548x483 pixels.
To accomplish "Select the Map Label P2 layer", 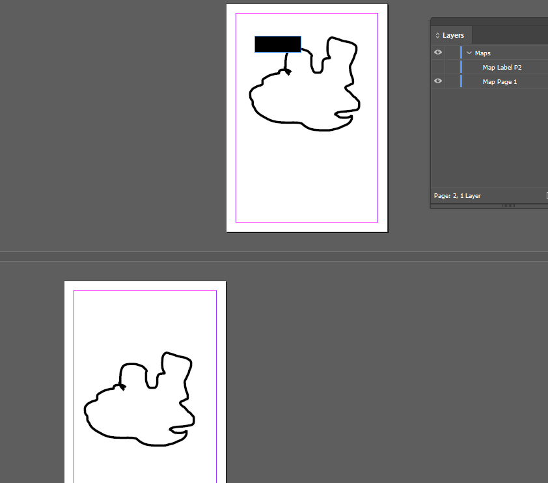I will pyautogui.click(x=502, y=67).
